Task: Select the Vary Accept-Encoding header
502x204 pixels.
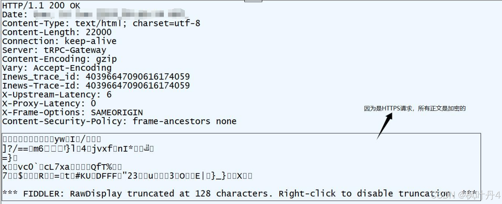Action: click(x=57, y=68)
